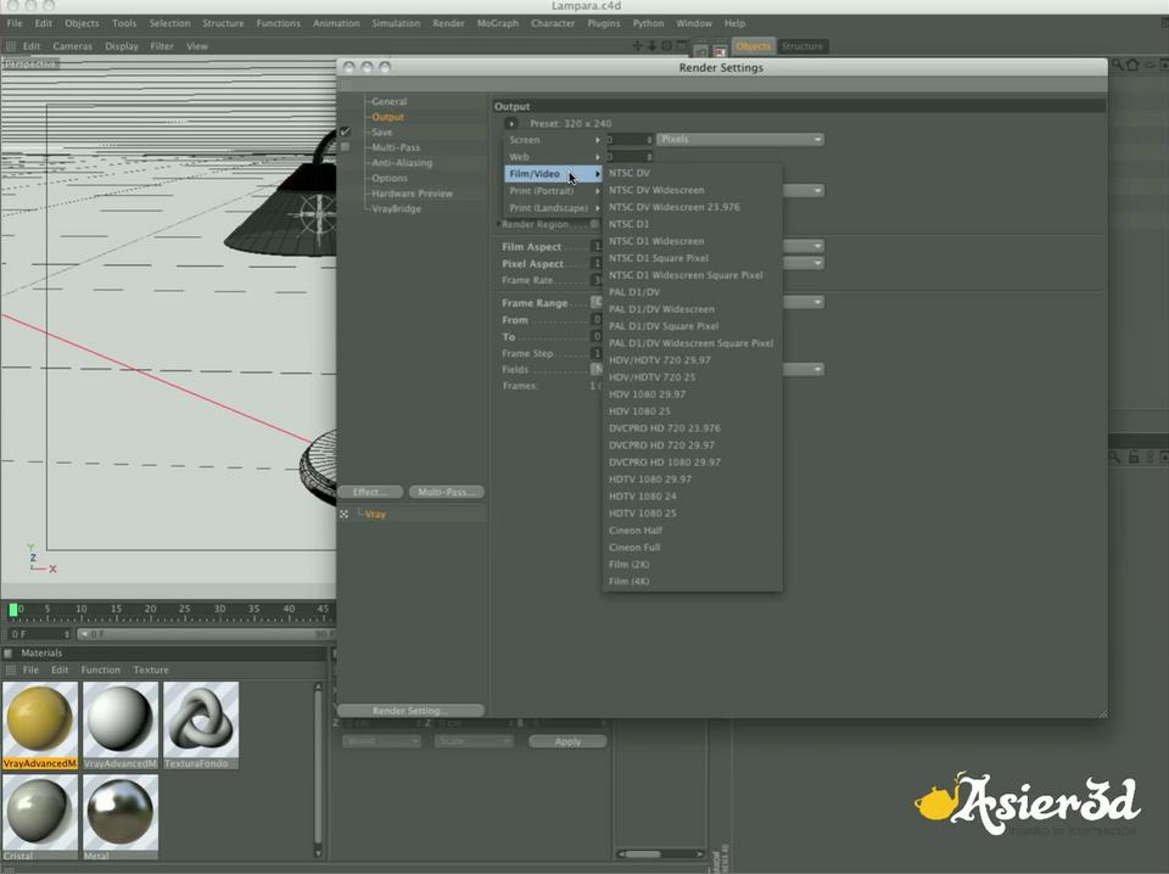Toggle the Multi-Pass checkbox in Render Settings
Screen dimensions: 1169x874
point(345,147)
